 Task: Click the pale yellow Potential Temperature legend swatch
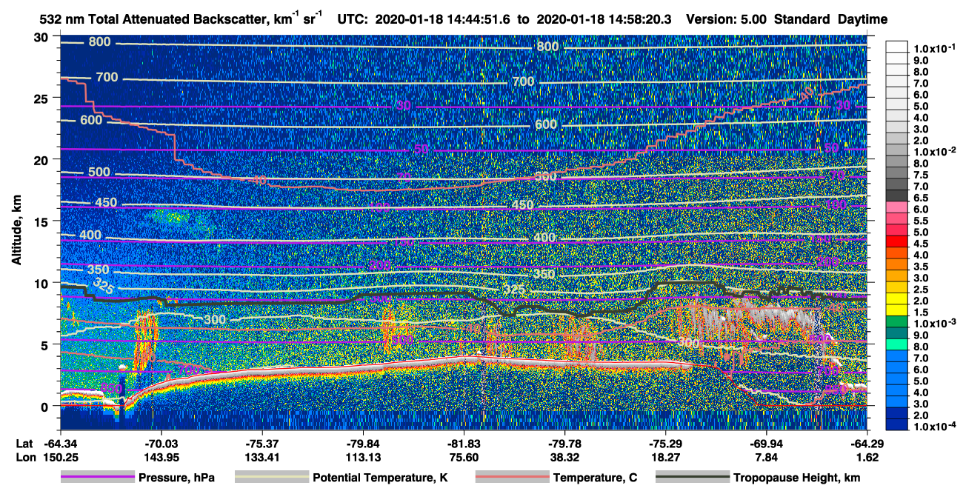[271, 477]
